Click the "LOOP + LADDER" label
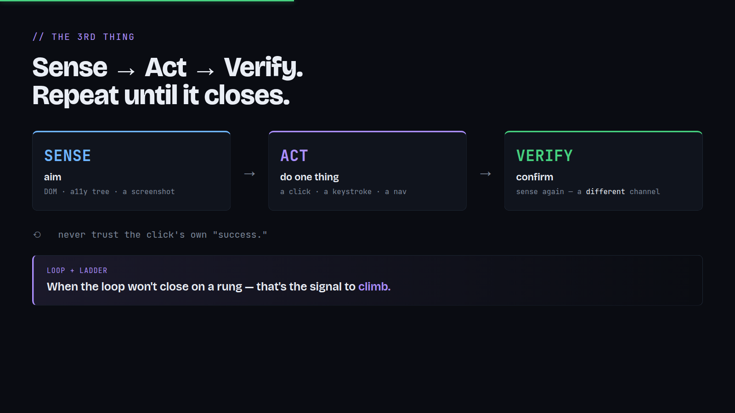Screen dimensions: 735x413 point(77,271)
